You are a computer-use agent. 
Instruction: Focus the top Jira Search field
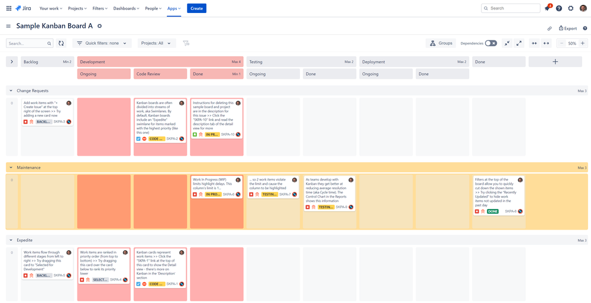coord(511,8)
